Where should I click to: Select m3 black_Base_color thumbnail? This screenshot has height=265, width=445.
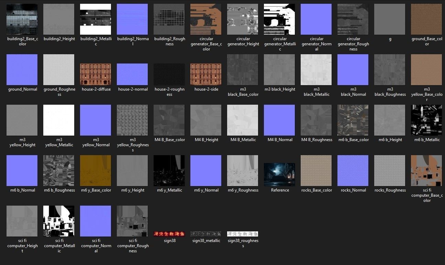(243, 70)
